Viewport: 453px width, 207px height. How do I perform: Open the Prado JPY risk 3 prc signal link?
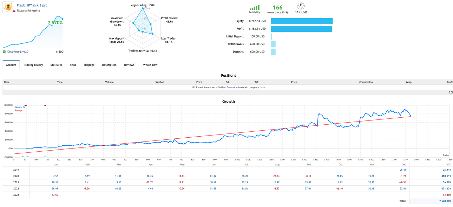32,6
